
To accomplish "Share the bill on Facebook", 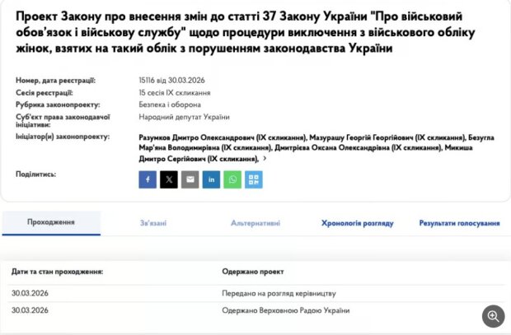I will pyautogui.click(x=148, y=179).
